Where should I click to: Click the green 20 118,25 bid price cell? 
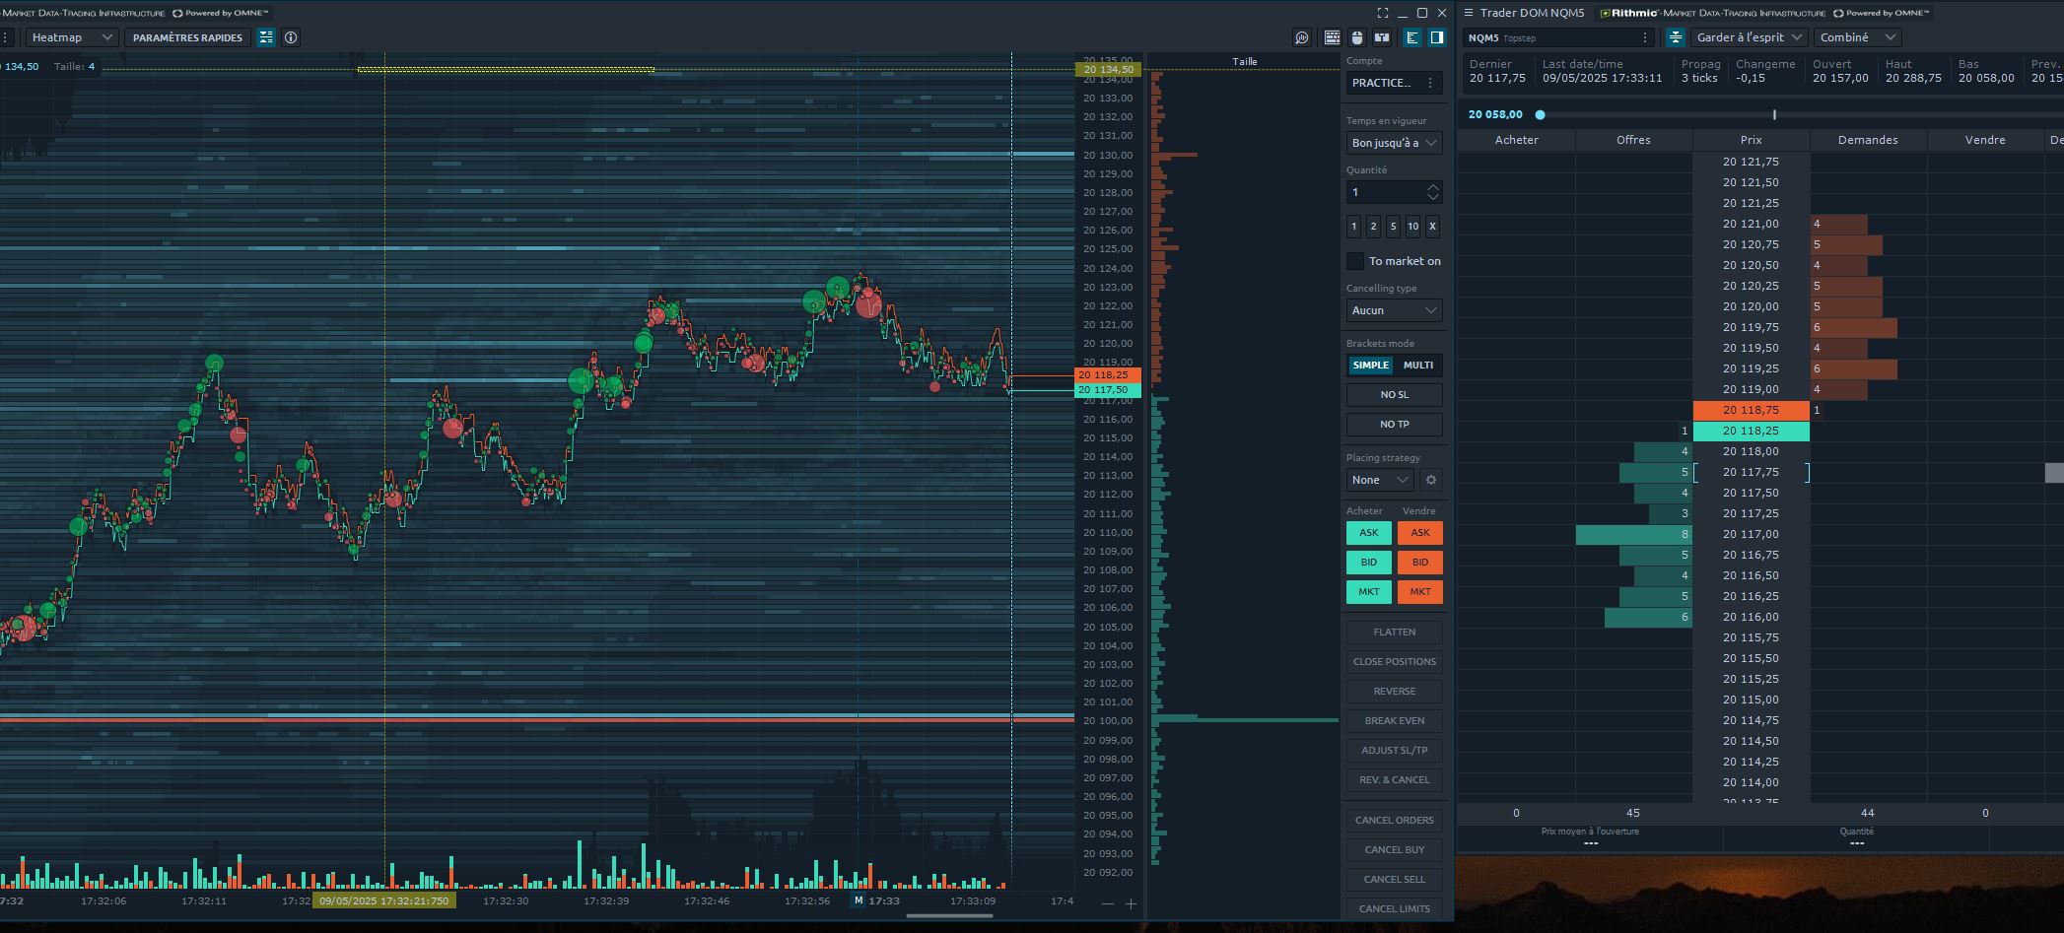1751,431
